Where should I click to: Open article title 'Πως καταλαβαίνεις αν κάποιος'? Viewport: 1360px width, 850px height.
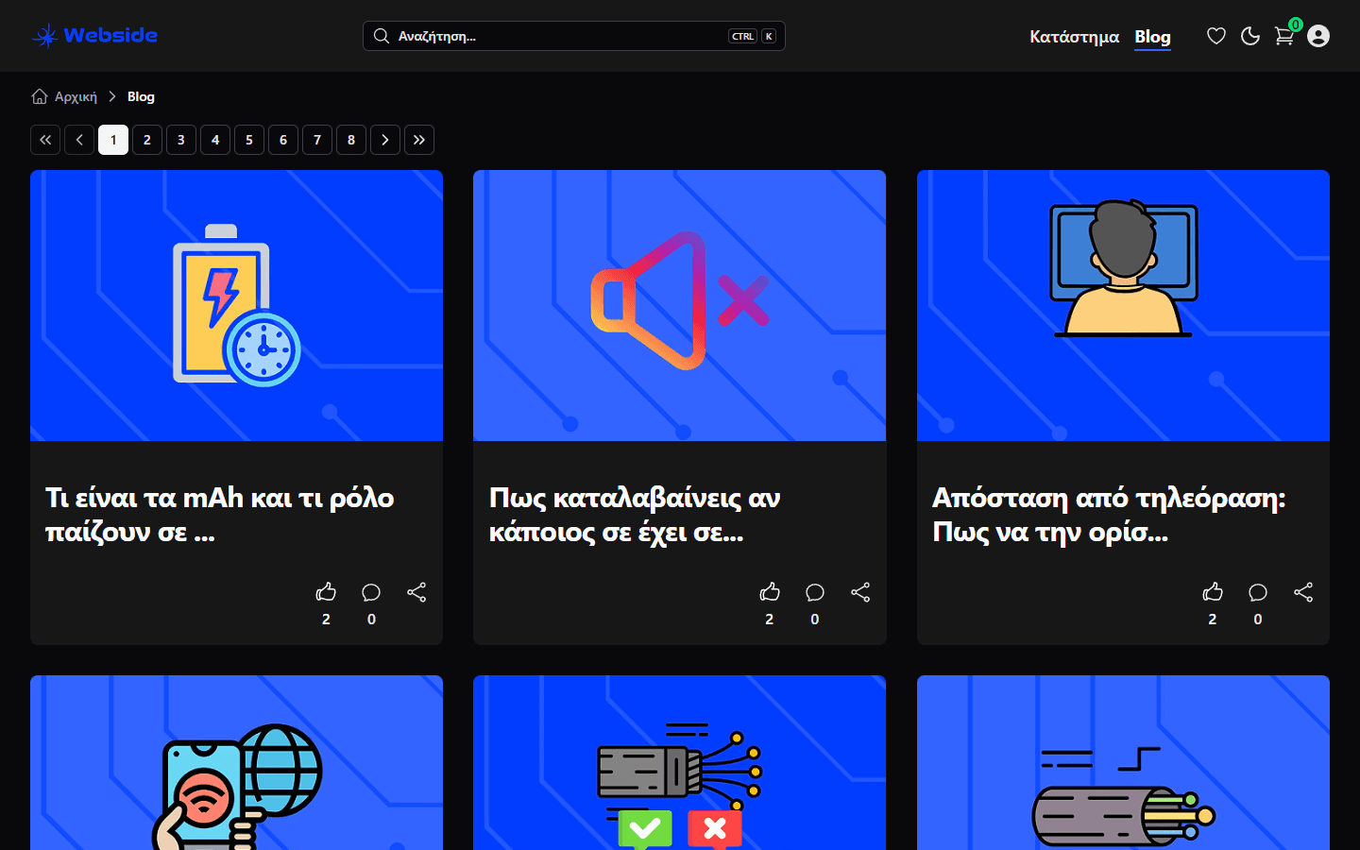635,515
